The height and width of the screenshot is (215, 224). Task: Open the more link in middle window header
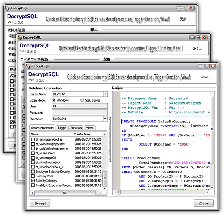click(x=197, y=49)
